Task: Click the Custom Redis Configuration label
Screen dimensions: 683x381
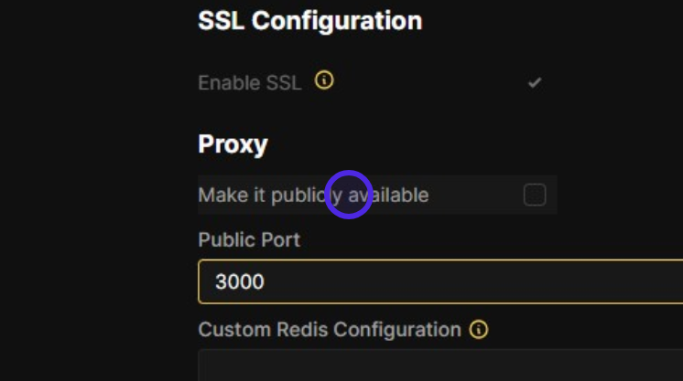Action: [330, 329]
